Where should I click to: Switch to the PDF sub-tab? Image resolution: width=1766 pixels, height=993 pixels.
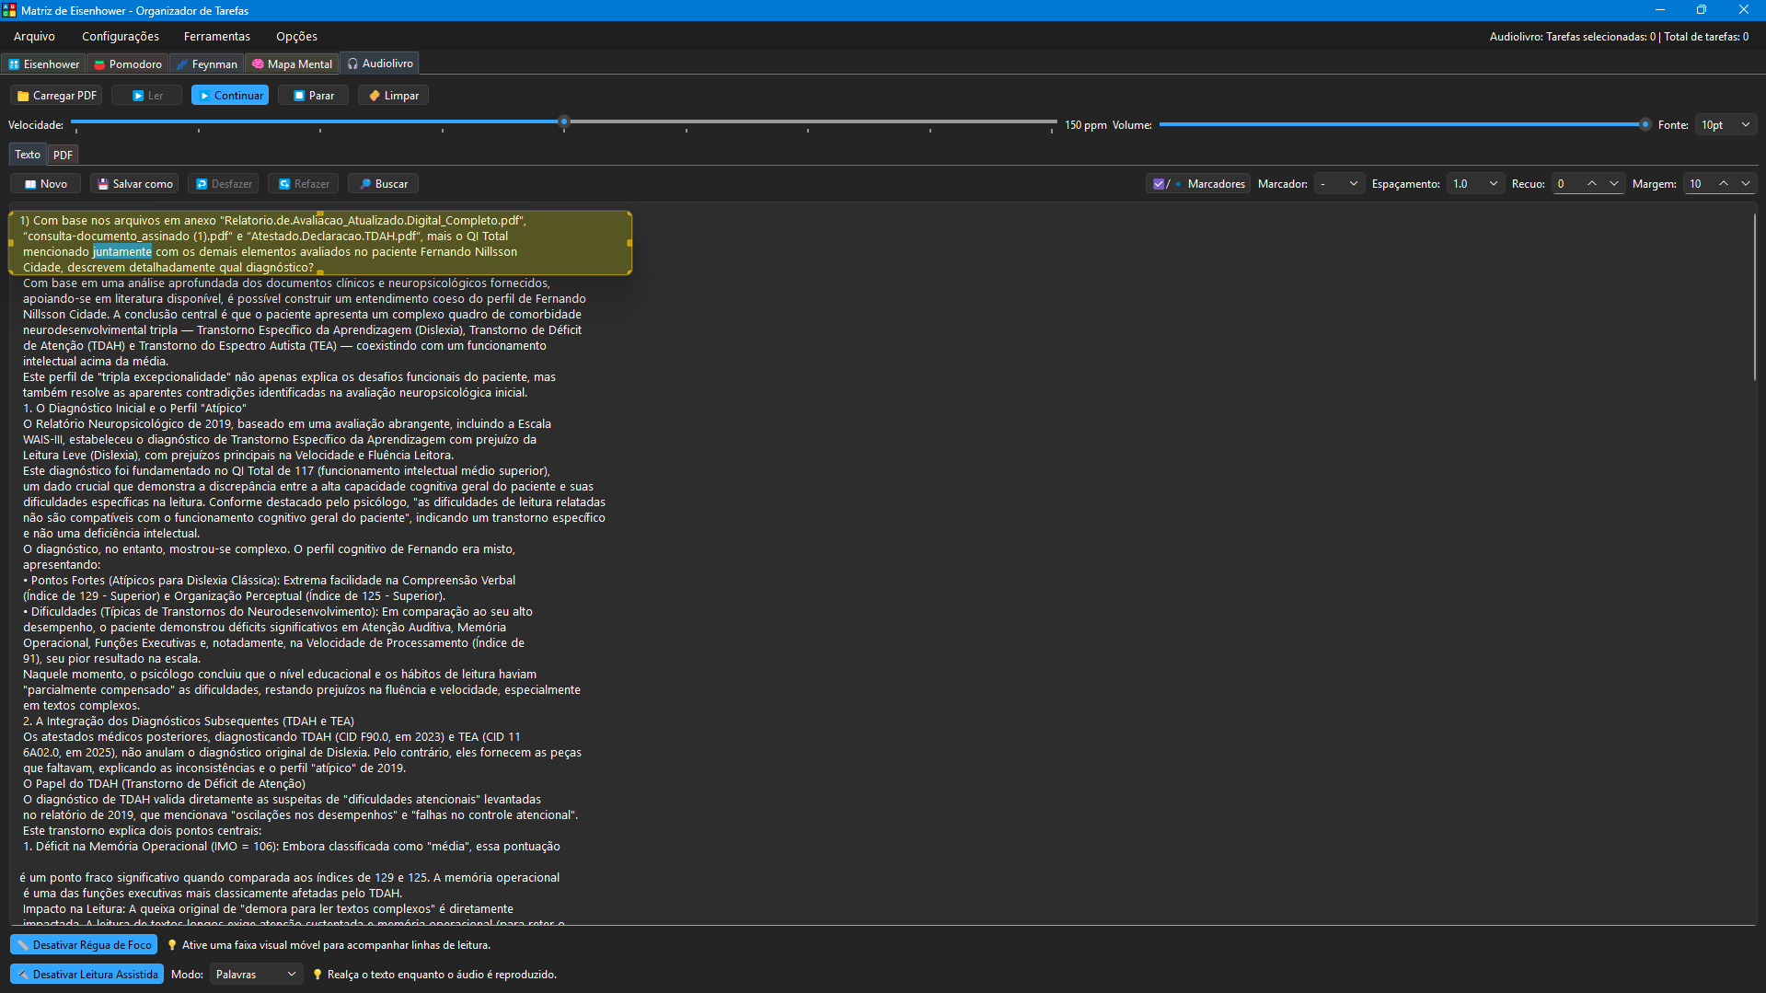63,155
